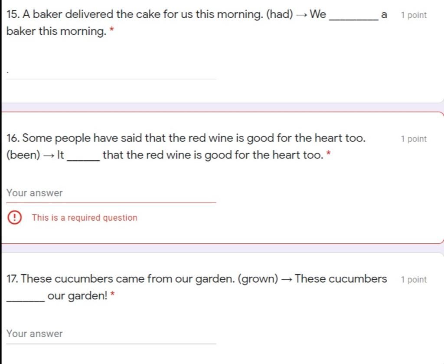Focus the question 15 answer field

click(x=111, y=72)
